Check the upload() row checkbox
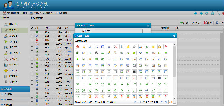The height and width of the screenshot is (106, 224). point(32,63)
